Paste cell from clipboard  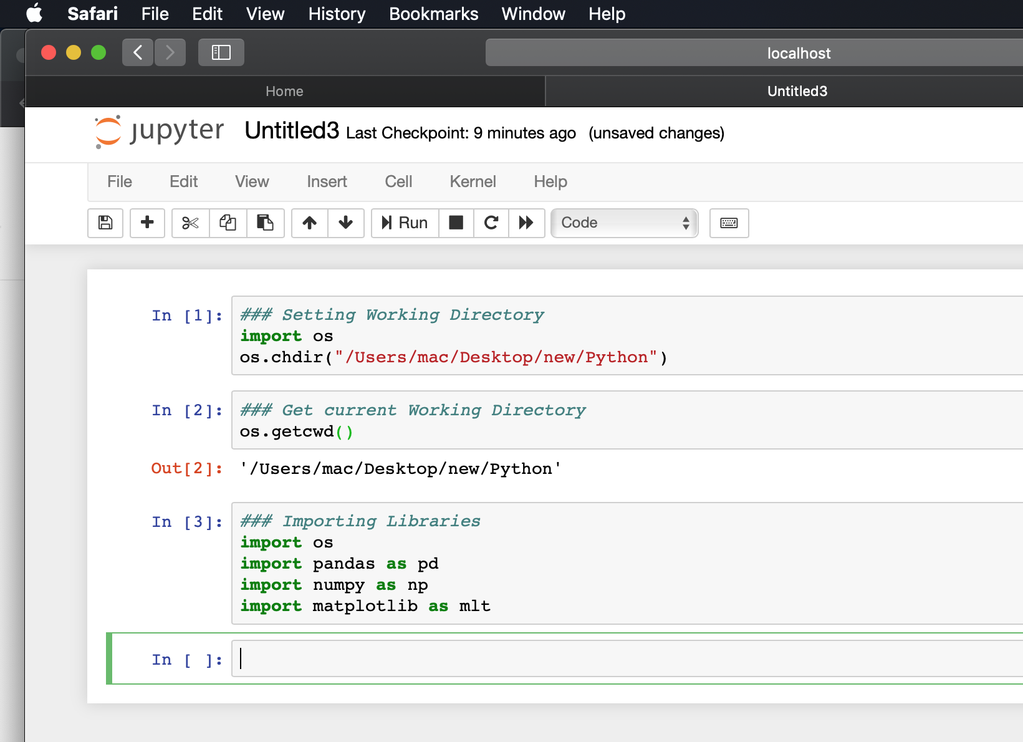point(266,223)
